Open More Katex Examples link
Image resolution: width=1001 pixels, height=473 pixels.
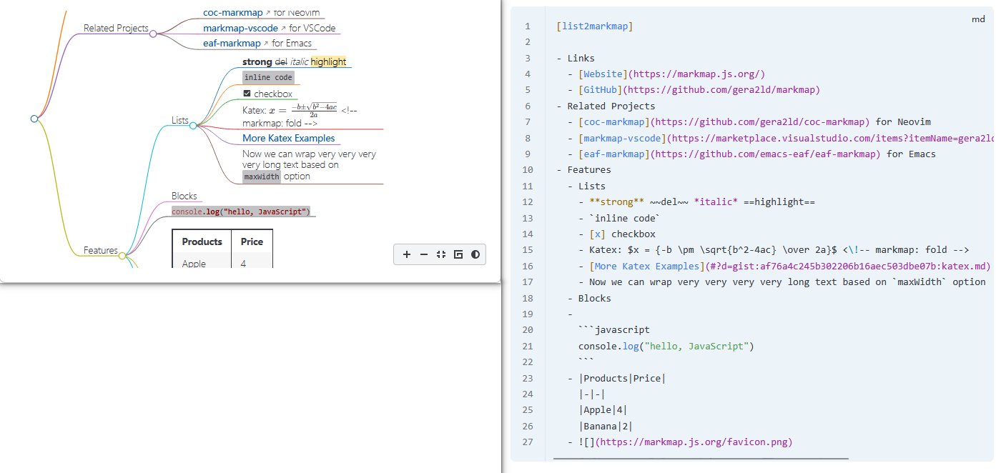[288, 138]
